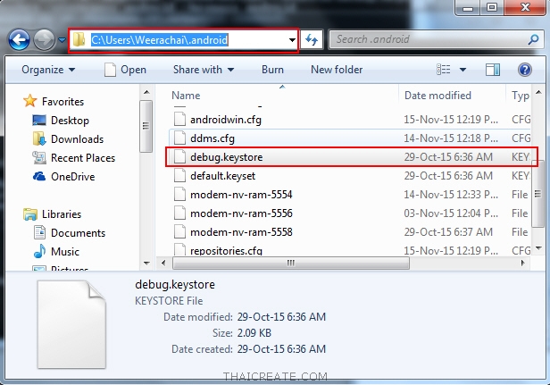Click the file icon beside modem-nv-ram-5556
Screen dimensions: 550x385
(x=180, y=213)
